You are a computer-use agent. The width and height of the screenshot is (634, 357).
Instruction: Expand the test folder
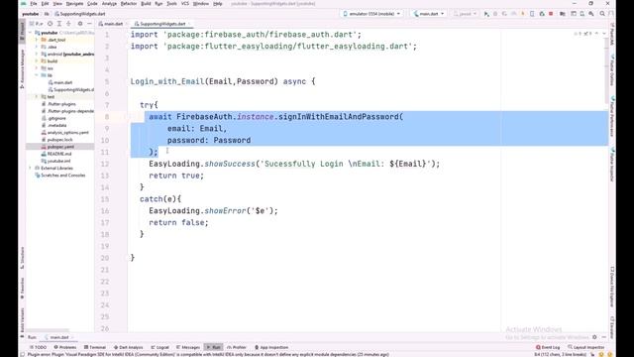[x=37, y=97]
